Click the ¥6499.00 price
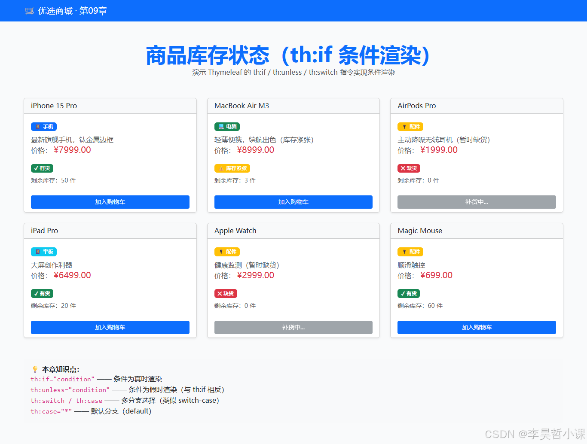The width and height of the screenshot is (587, 444). (x=72, y=275)
